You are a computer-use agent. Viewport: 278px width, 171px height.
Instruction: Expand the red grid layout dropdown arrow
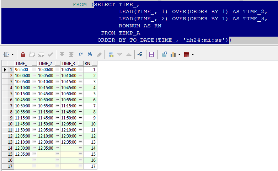pos(193,55)
